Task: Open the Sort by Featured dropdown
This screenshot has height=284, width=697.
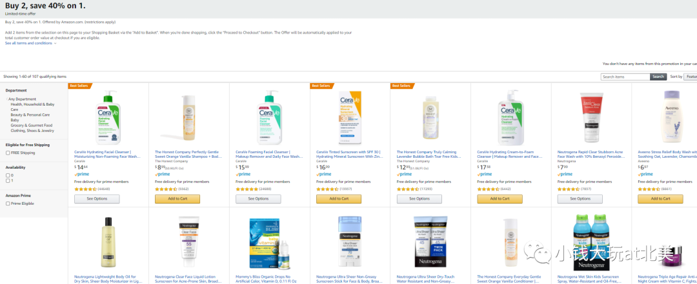Action: pyautogui.click(x=691, y=77)
